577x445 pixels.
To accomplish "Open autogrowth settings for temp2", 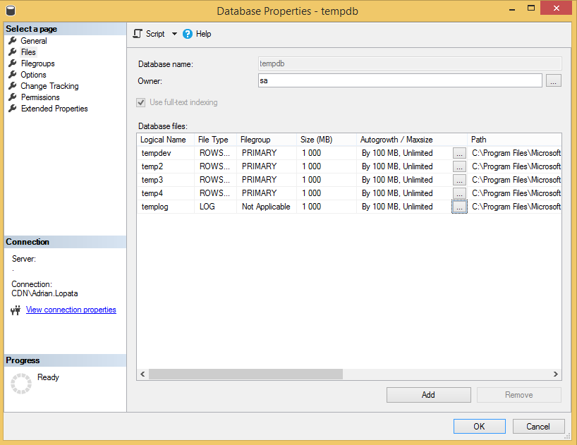I will coord(459,166).
